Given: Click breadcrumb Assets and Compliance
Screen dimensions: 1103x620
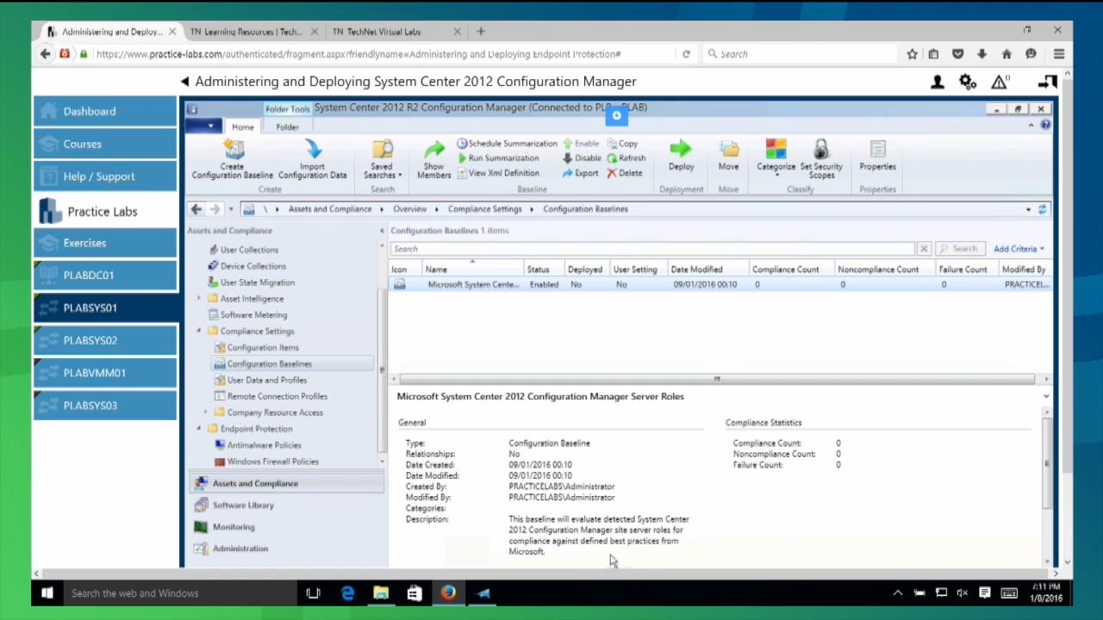Looking at the screenshot, I should coord(330,209).
